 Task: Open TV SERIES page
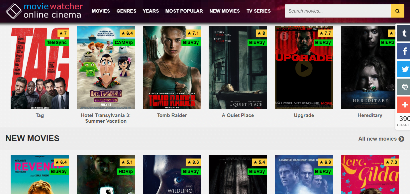coord(258,11)
